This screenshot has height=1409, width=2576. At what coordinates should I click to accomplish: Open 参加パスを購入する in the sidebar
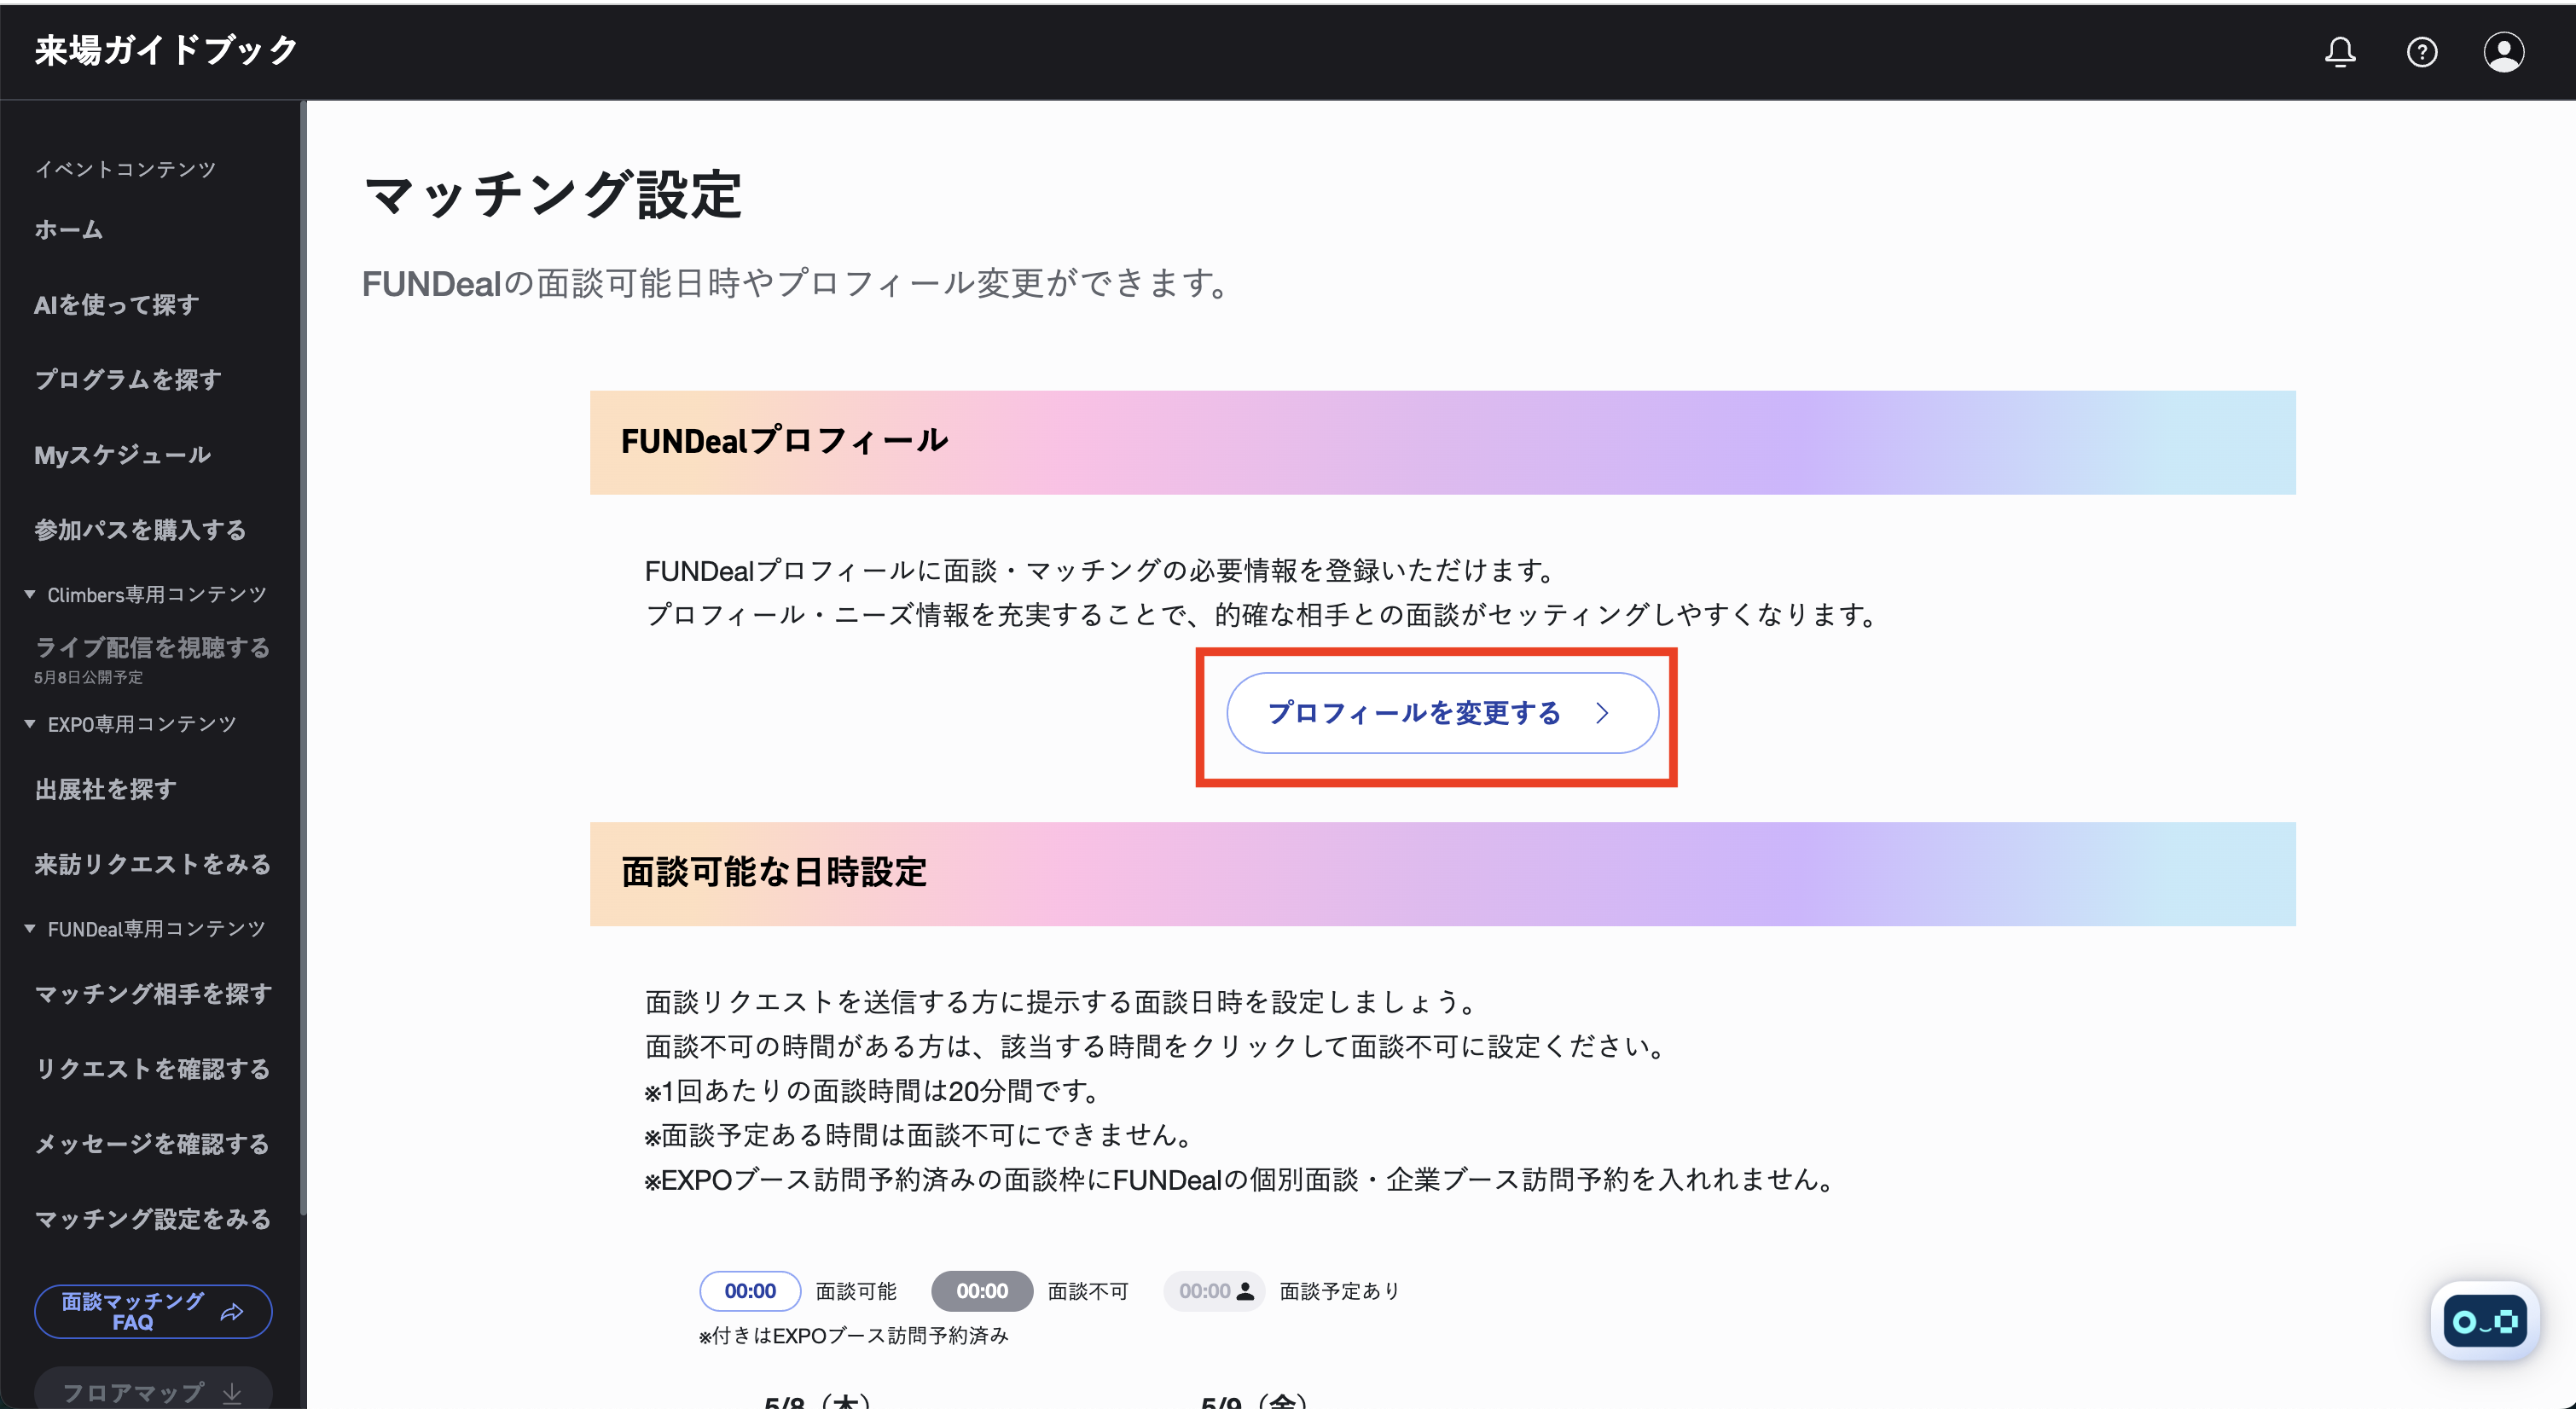(140, 530)
